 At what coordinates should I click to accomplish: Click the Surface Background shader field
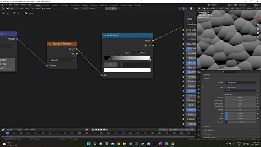240,82
